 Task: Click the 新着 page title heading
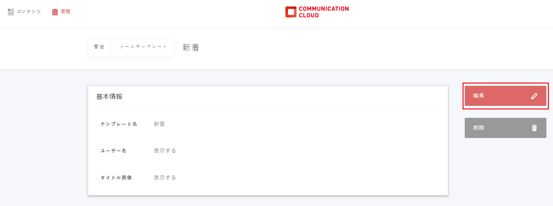[x=190, y=48]
